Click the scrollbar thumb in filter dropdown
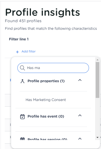Screen dimensions: 101x149 (97, 80)
